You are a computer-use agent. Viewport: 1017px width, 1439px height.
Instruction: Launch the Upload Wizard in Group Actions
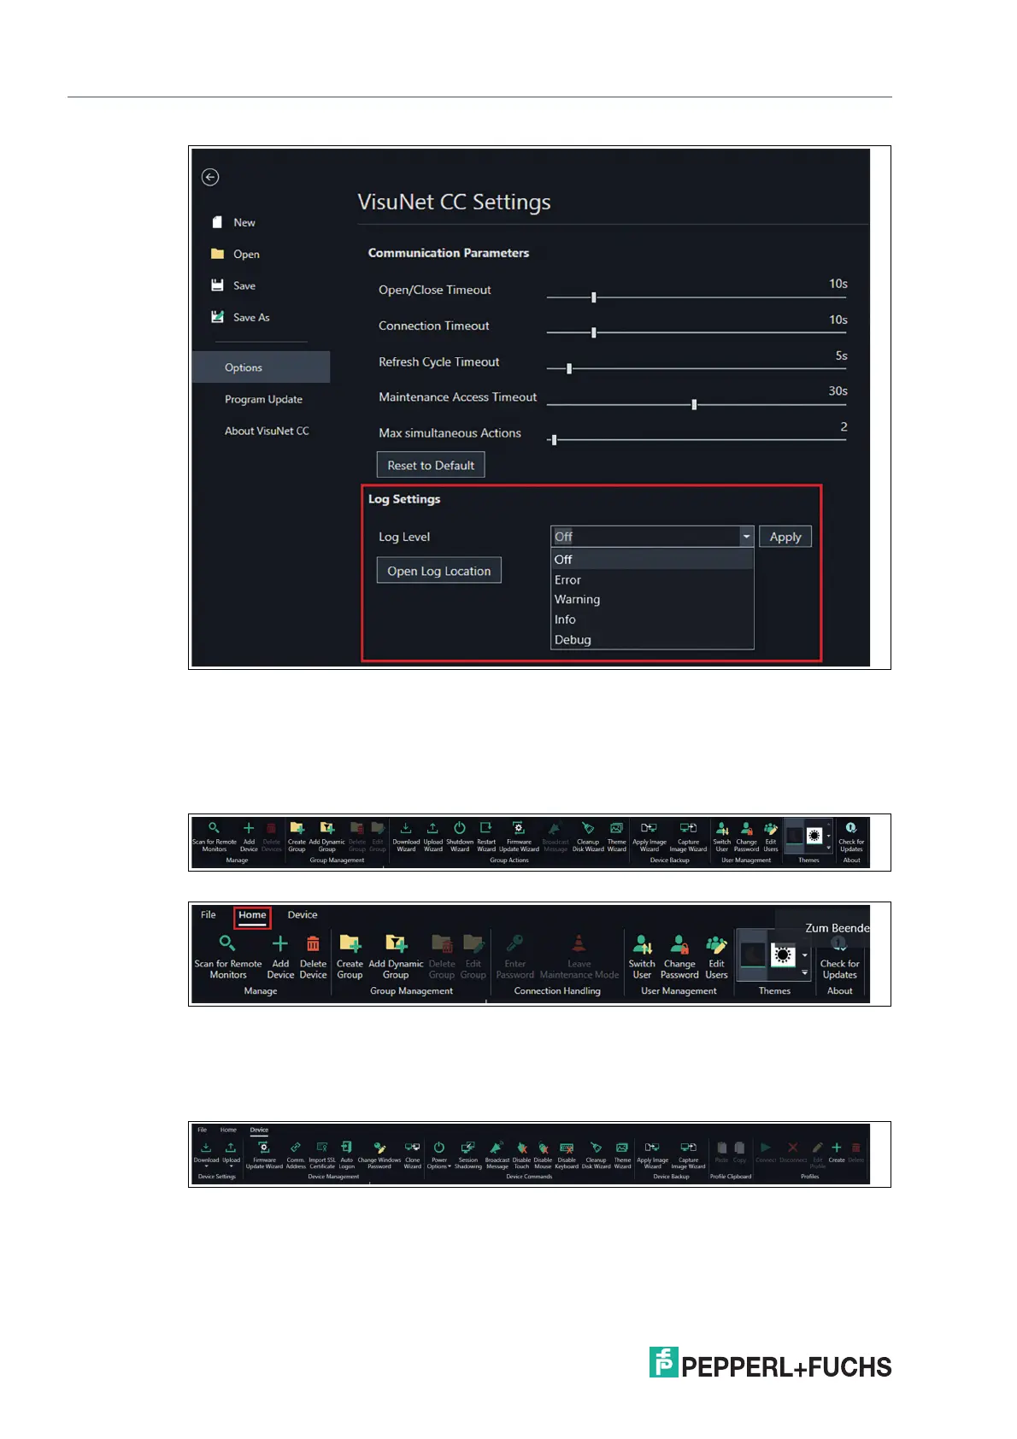point(433,837)
